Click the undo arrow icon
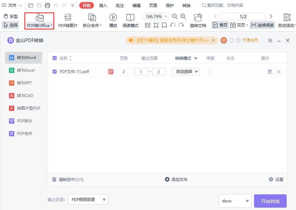Image resolution: width=296 pixels, height=210 pixels. [x=56, y=5]
